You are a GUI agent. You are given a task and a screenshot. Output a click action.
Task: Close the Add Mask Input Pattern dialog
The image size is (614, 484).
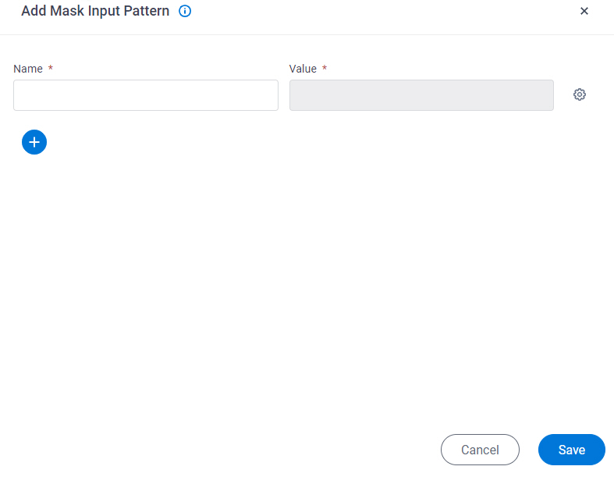[584, 11]
